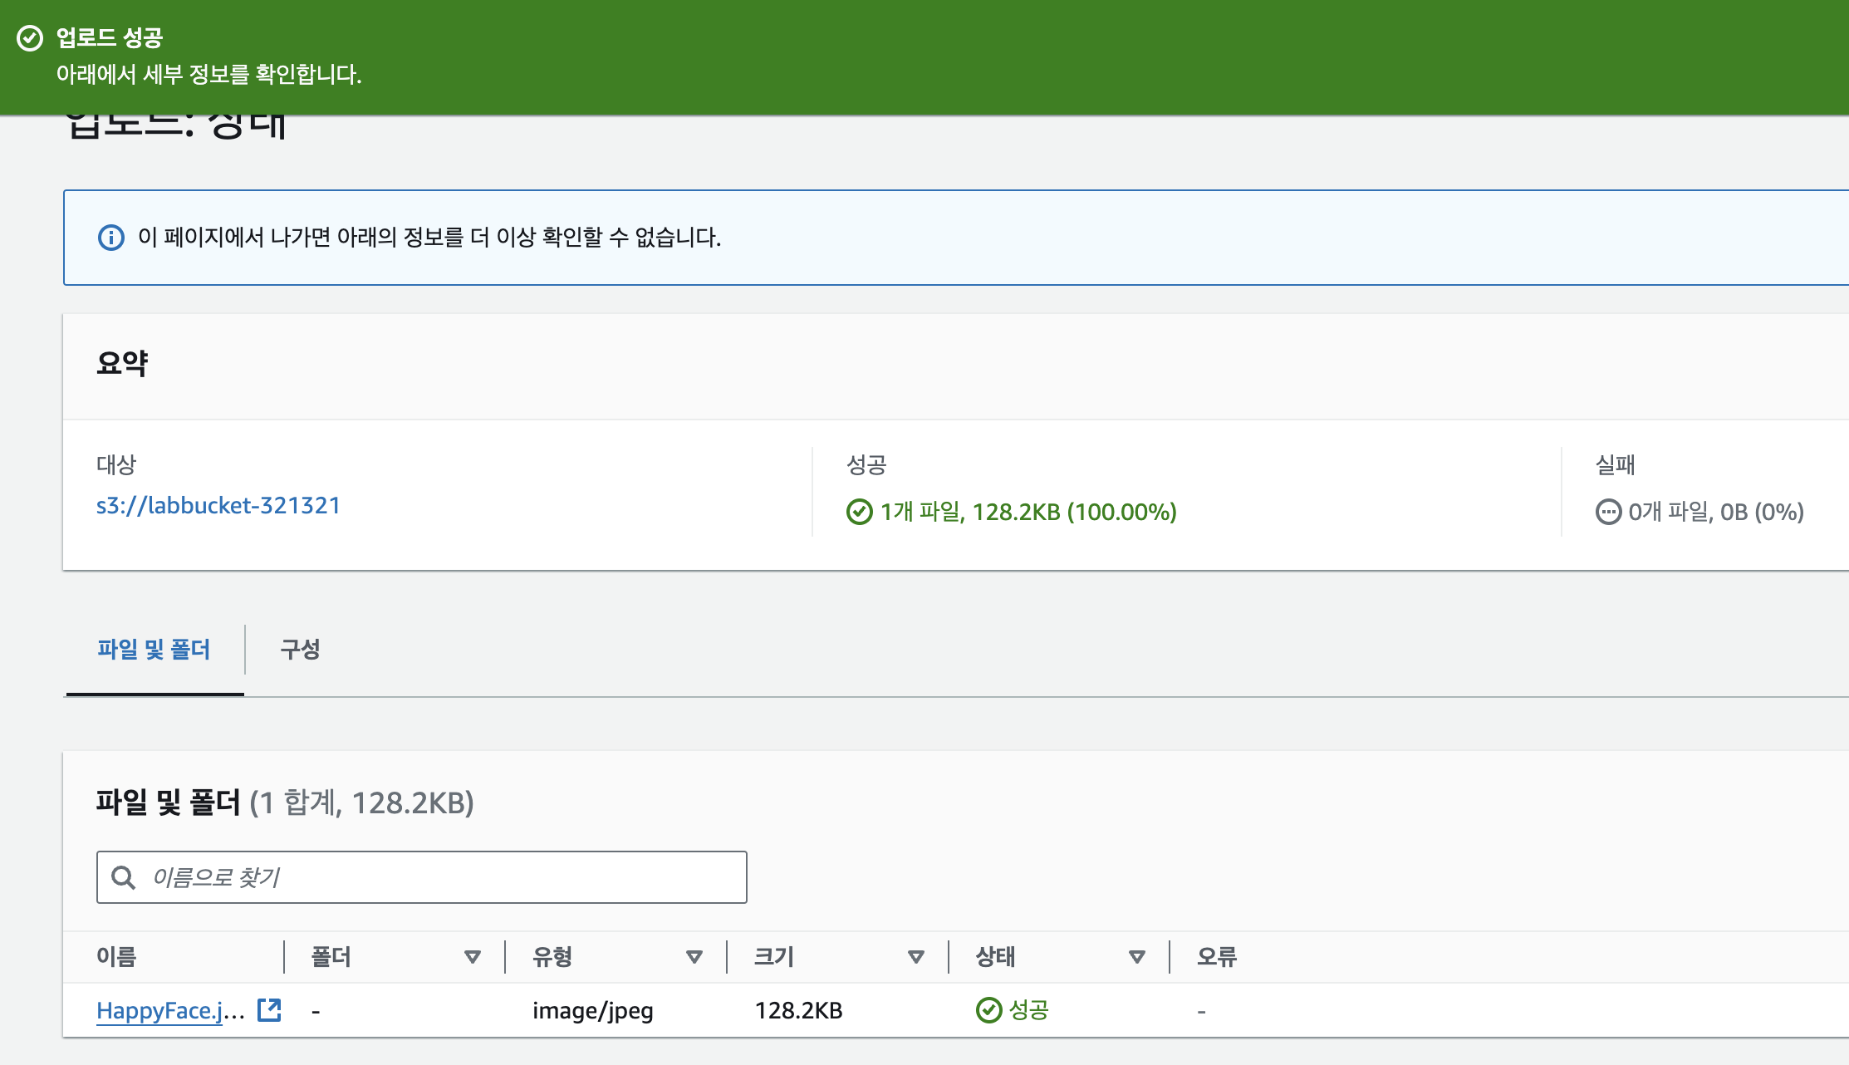Click the image/jpeg type cell
Image resolution: width=1849 pixels, height=1065 pixels.
point(592,1010)
